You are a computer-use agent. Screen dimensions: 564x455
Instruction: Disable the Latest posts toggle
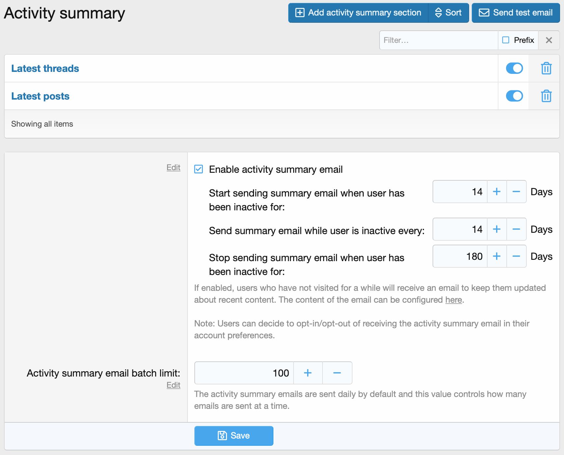click(x=514, y=96)
